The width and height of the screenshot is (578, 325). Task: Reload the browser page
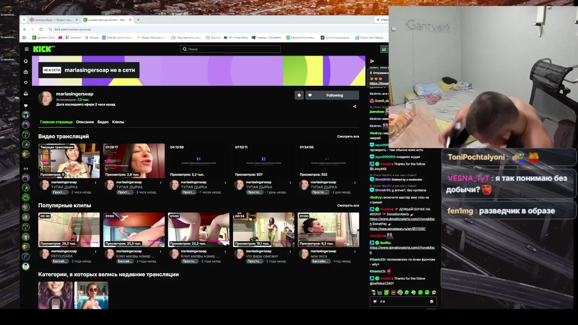coord(41,29)
